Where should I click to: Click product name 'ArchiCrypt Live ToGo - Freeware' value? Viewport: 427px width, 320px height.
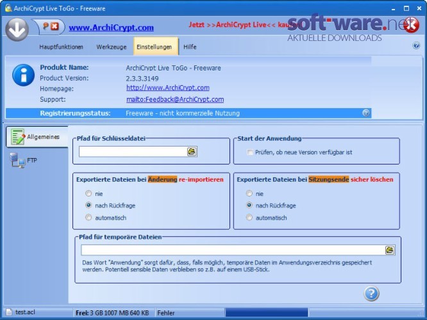tap(173, 68)
